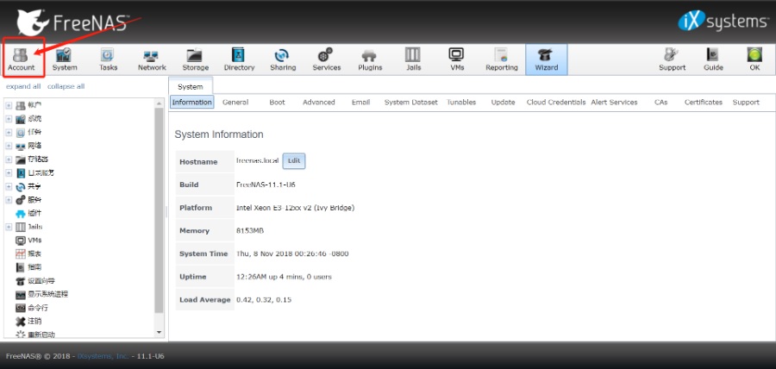Switch to the Information subtab

point(192,102)
